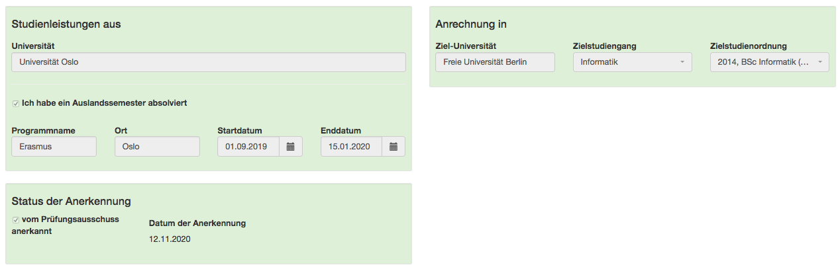The image size is (840, 271).
Task: Click the 'Anrechnung in' heading
Action: pos(471,24)
